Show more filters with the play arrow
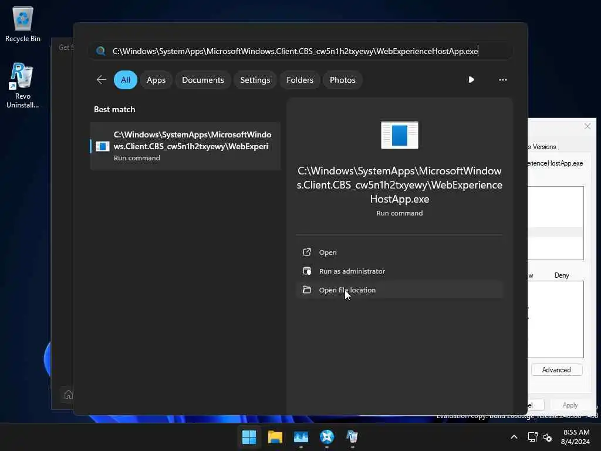 point(471,80)
